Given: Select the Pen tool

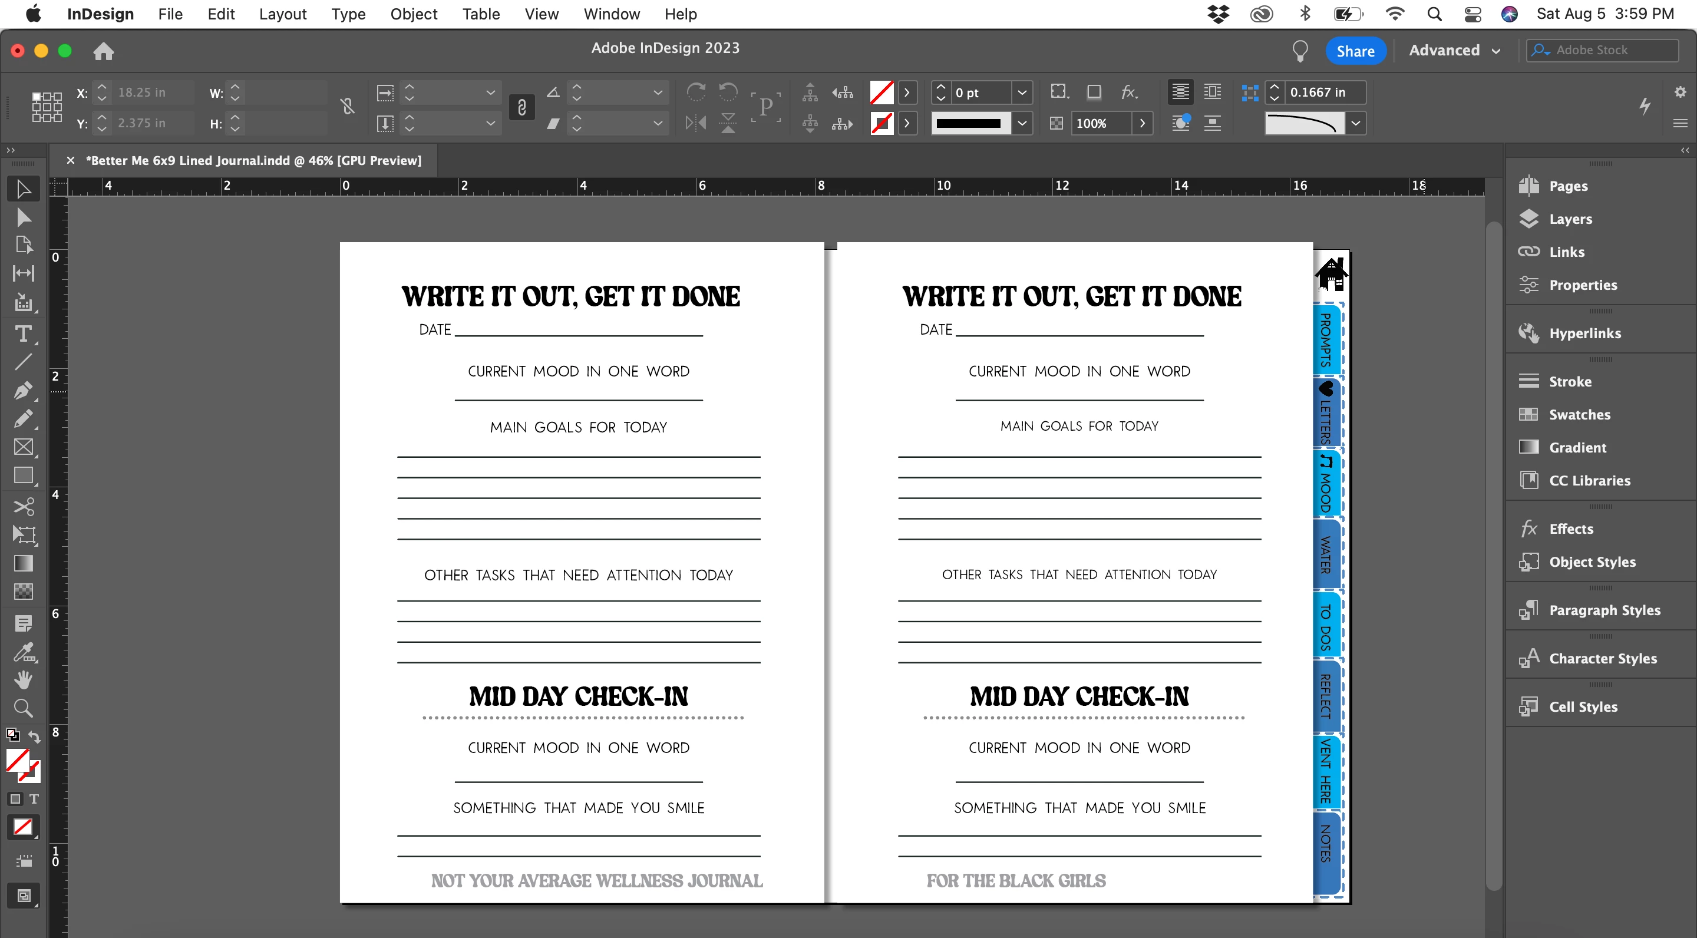Looking at the screenshot, I should [x=23, y=390].
